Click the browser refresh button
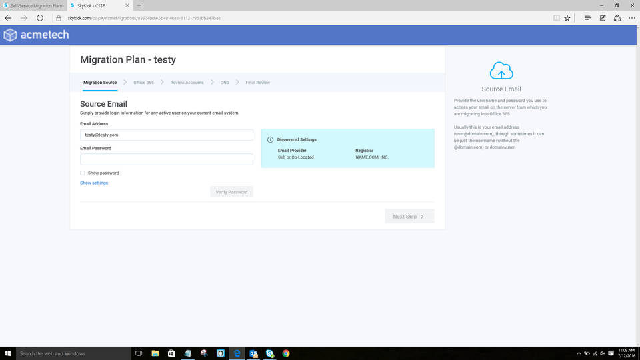640x360 pixels. pos(40,18)
